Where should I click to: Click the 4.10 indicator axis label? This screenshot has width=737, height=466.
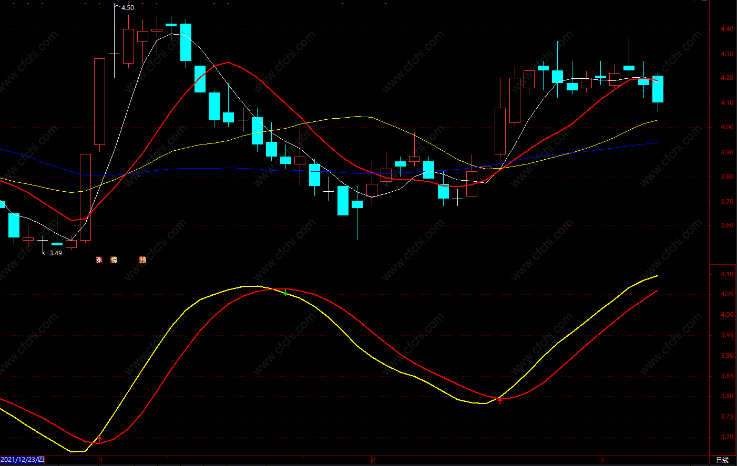coord(727,274)
